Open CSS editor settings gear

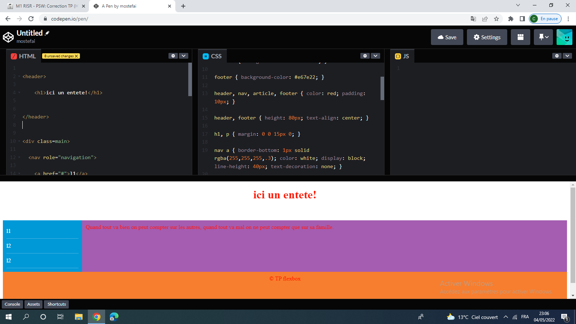(365, 56)
